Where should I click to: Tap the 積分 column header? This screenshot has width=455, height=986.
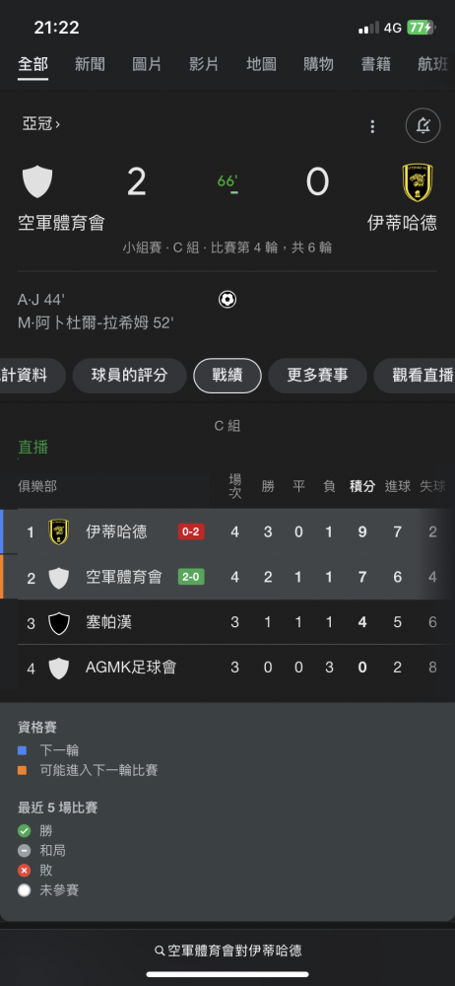coord(362,486)
